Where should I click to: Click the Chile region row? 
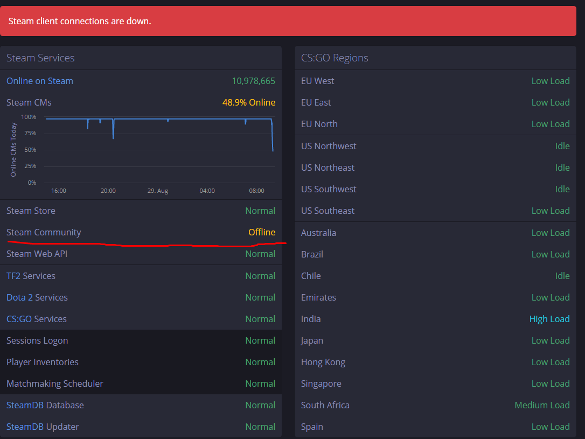pyautogui.click(x=435, y=276)
